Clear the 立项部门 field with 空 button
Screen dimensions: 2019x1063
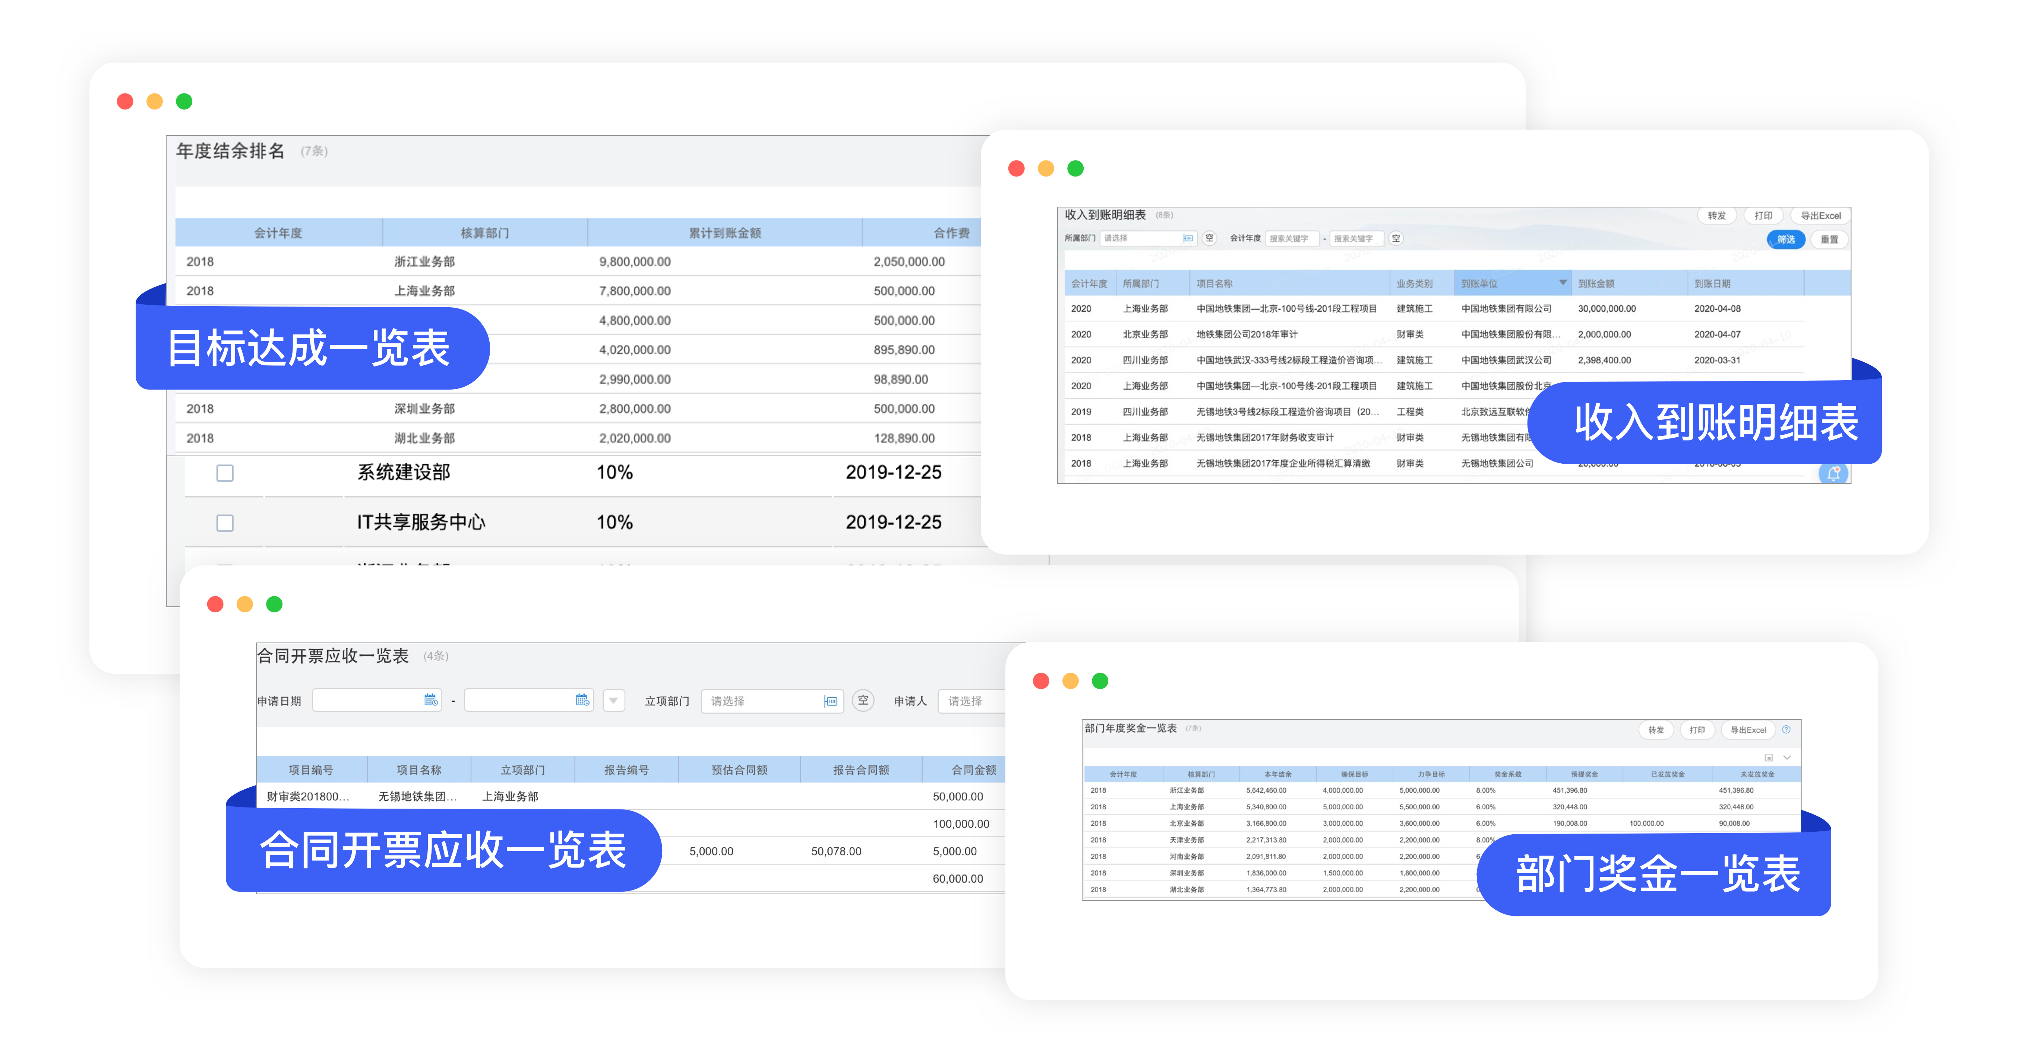863,700
